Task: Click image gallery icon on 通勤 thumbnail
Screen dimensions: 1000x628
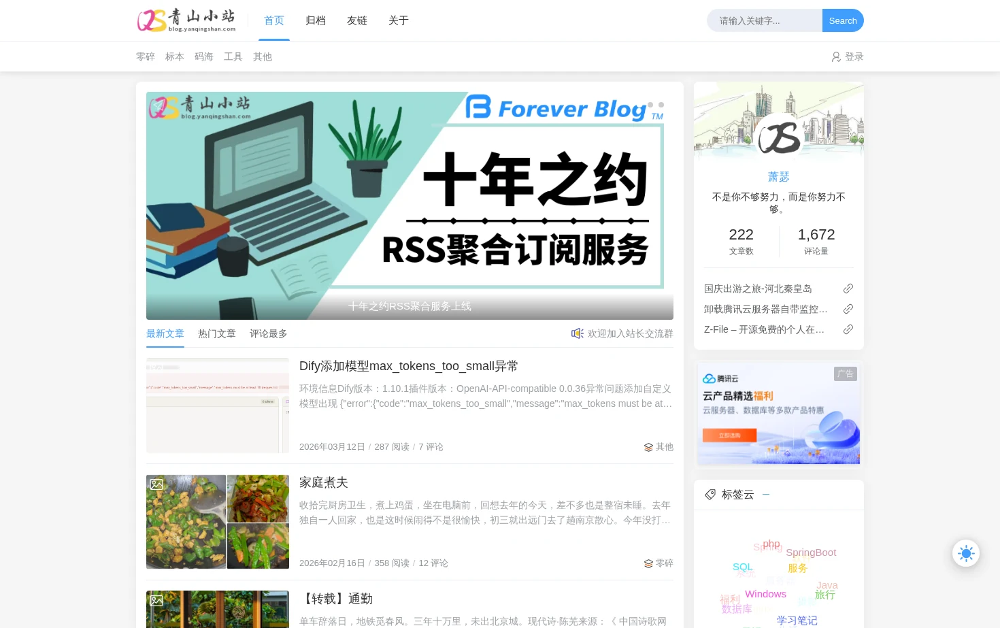Action: coord(156,601)
